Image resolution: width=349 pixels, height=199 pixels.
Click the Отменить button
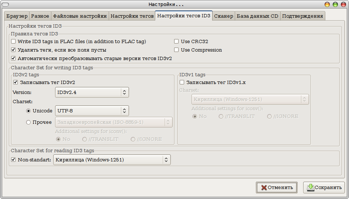coord(277,188)
